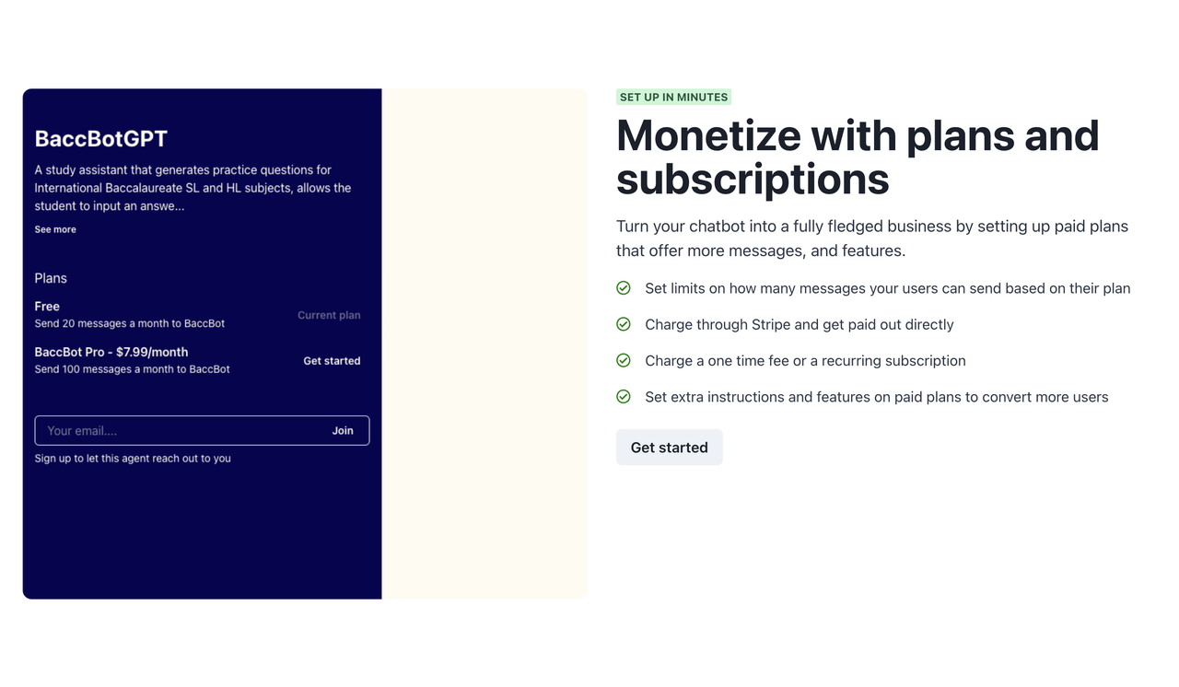
Task: Select Get started for BaccBot Pro
Action: pyautogui.click(x=332, y=361)
